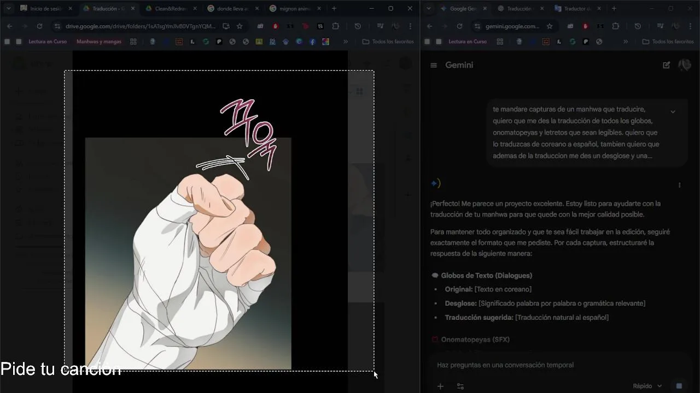The image size is (700, 393).
Task: Open a new tab in the left browser window
Action: point(334,9)
